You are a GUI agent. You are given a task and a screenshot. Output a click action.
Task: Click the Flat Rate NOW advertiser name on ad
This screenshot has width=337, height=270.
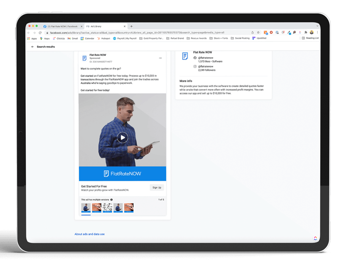pos(98,55)
